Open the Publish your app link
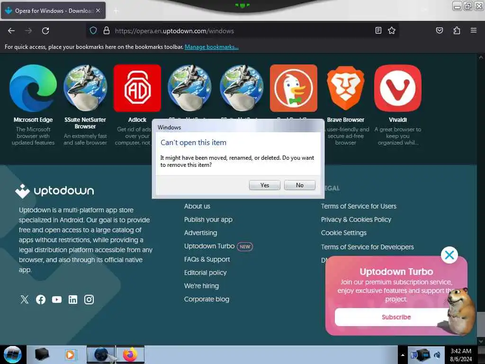The image size is (485, 364). [x=208, y=219]
